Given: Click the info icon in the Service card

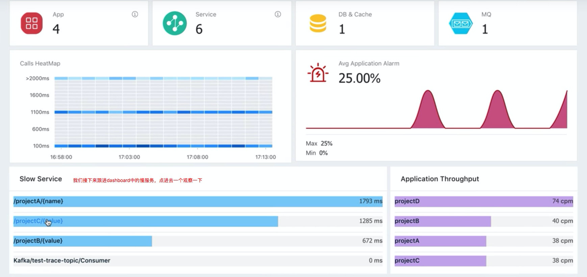Looking at the screenshot, I should tap(278, 14).
